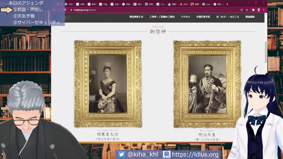Open アクセス navigation link
Image resolution: width=283 pixels, height=159 pixels.
click(185, 17)
